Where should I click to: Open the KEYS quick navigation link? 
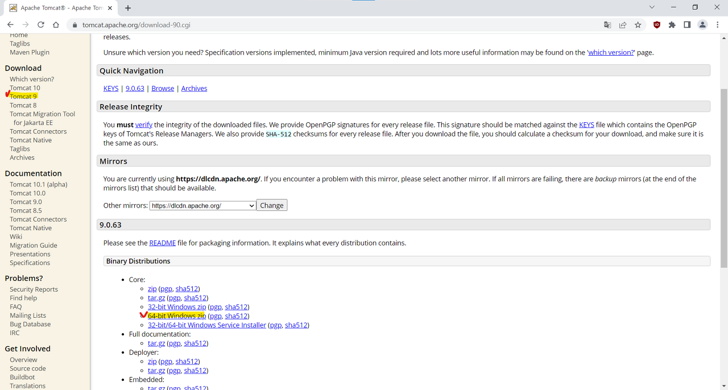pos(111,89)
